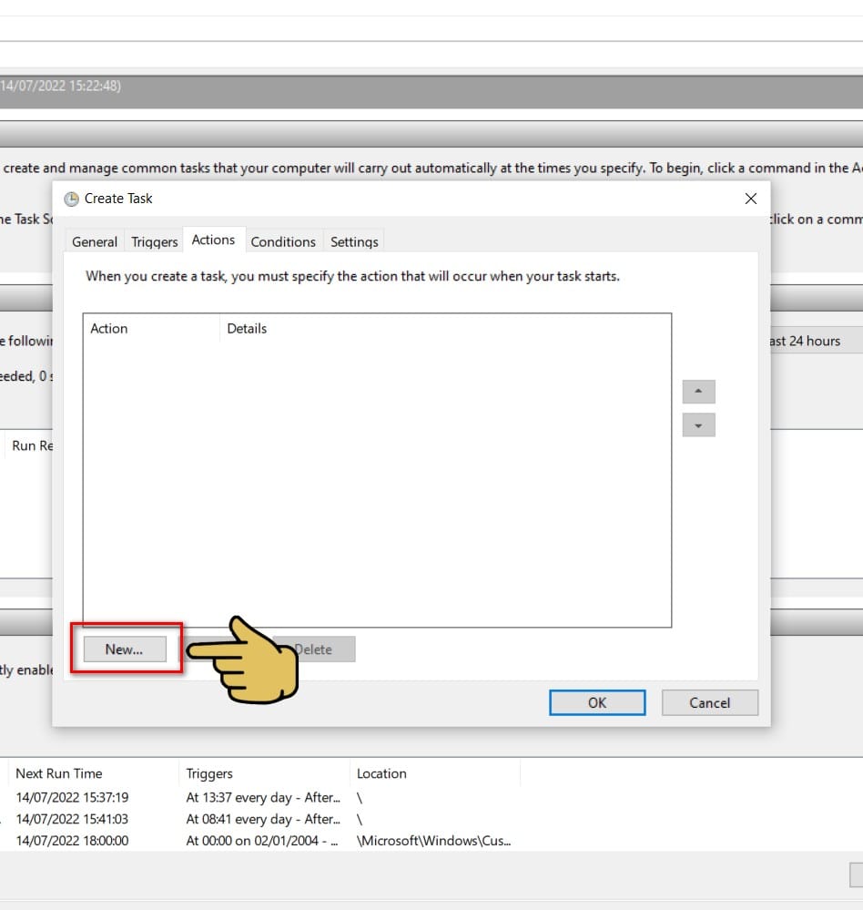Close the Create Task dialog
The image size is (863, 910).
point(750,199)
